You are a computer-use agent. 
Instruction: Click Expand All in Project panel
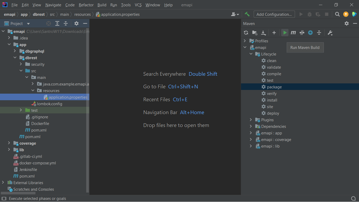pos(57,23)
